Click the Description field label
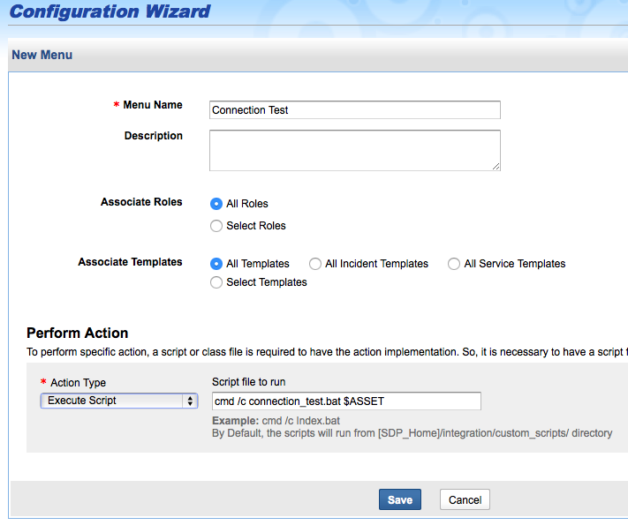 pyautogui.click(x=154, y=136)
